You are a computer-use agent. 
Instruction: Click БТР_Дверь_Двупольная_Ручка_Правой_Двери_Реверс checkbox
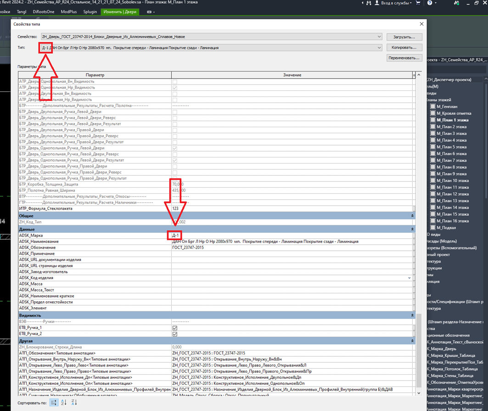click(175, 136)
